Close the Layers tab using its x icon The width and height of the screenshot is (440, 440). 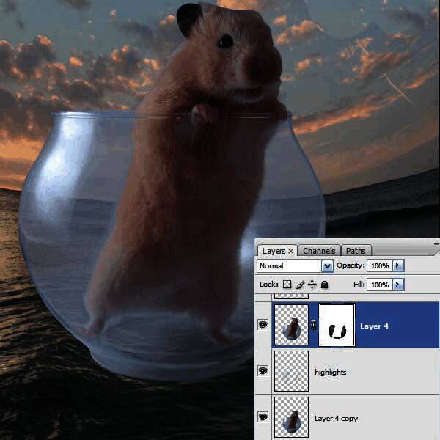coord(290,251)
